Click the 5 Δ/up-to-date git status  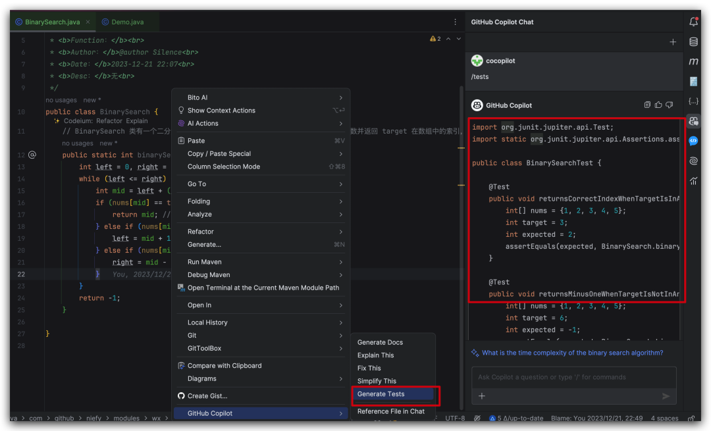point(517,418)
